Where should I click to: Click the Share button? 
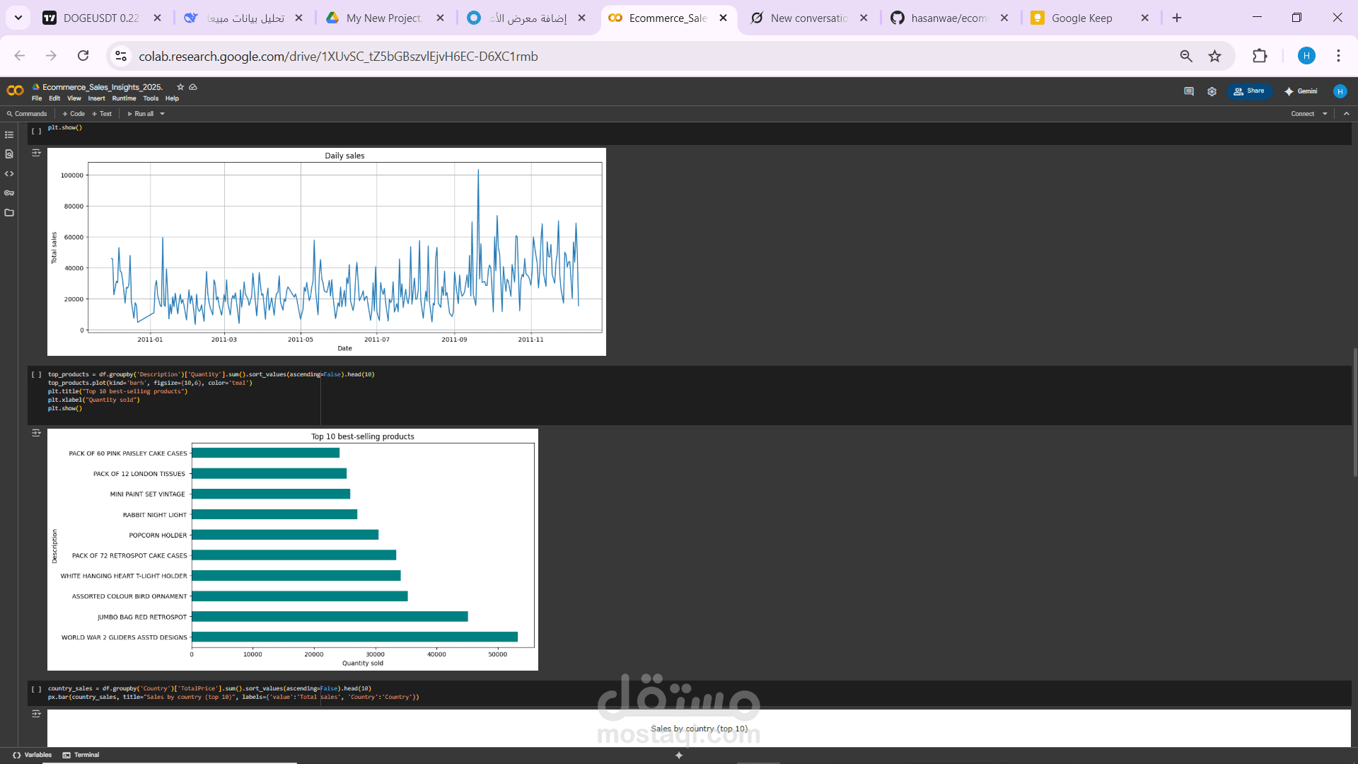(x=1249, y=91)
